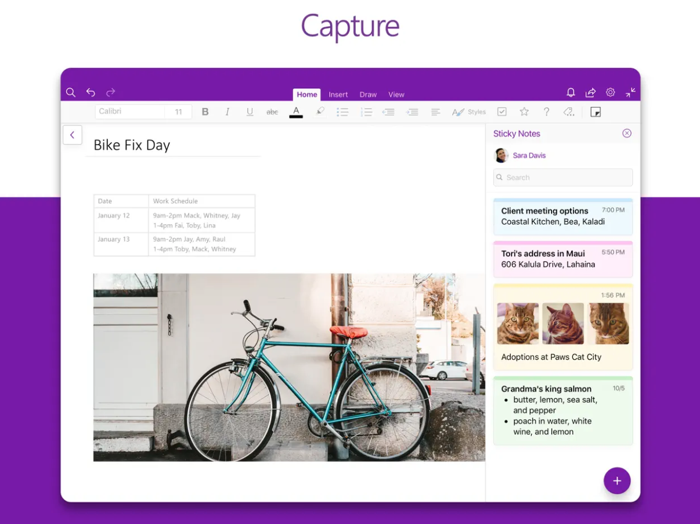Select the last cat photo in the yellow note
The image size is (700, 524).
608,324
